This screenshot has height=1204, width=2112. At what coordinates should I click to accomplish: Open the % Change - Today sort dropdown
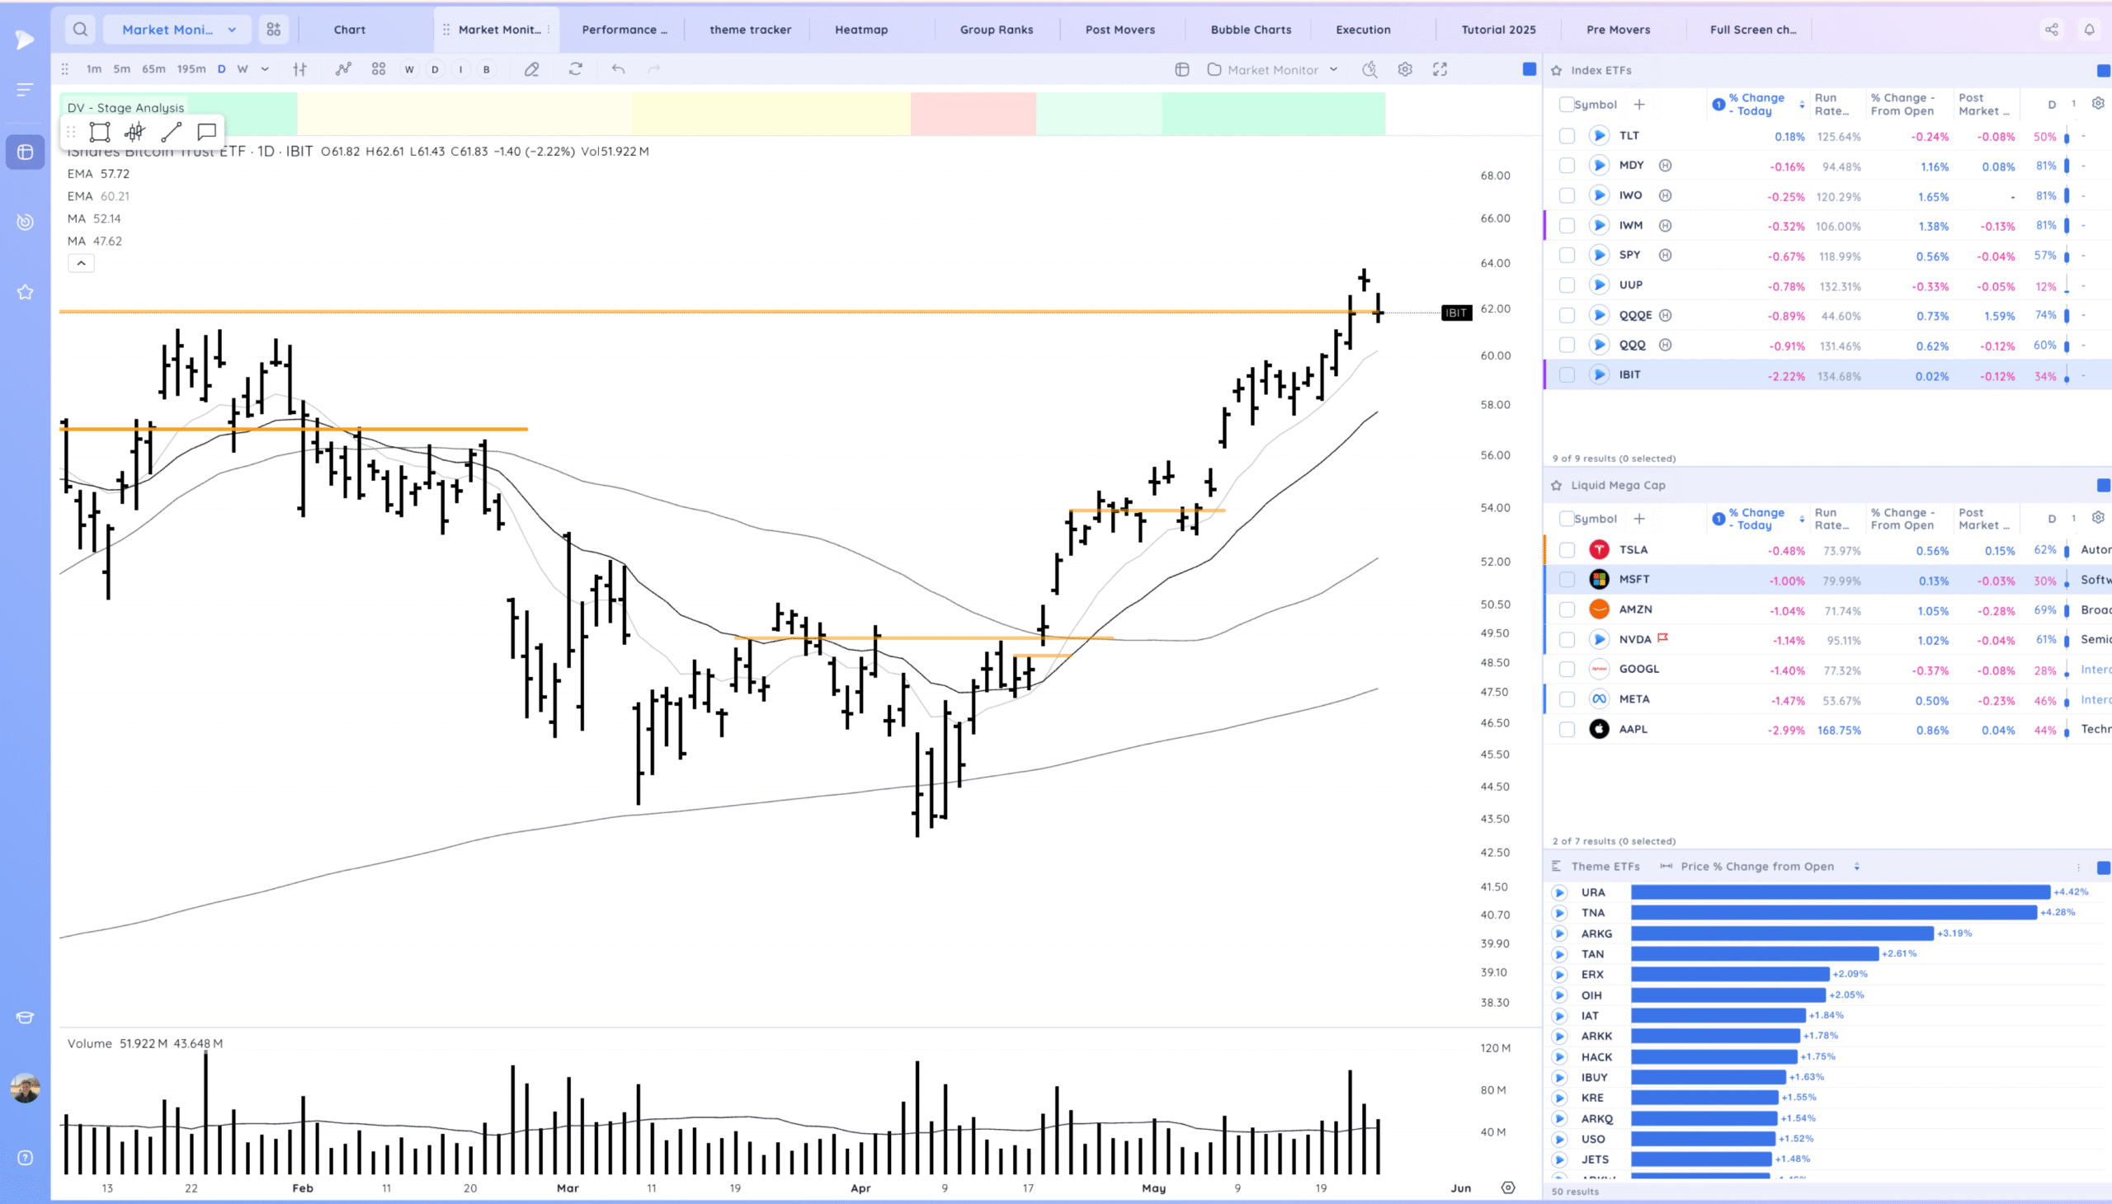click(x=1801, y=105)
